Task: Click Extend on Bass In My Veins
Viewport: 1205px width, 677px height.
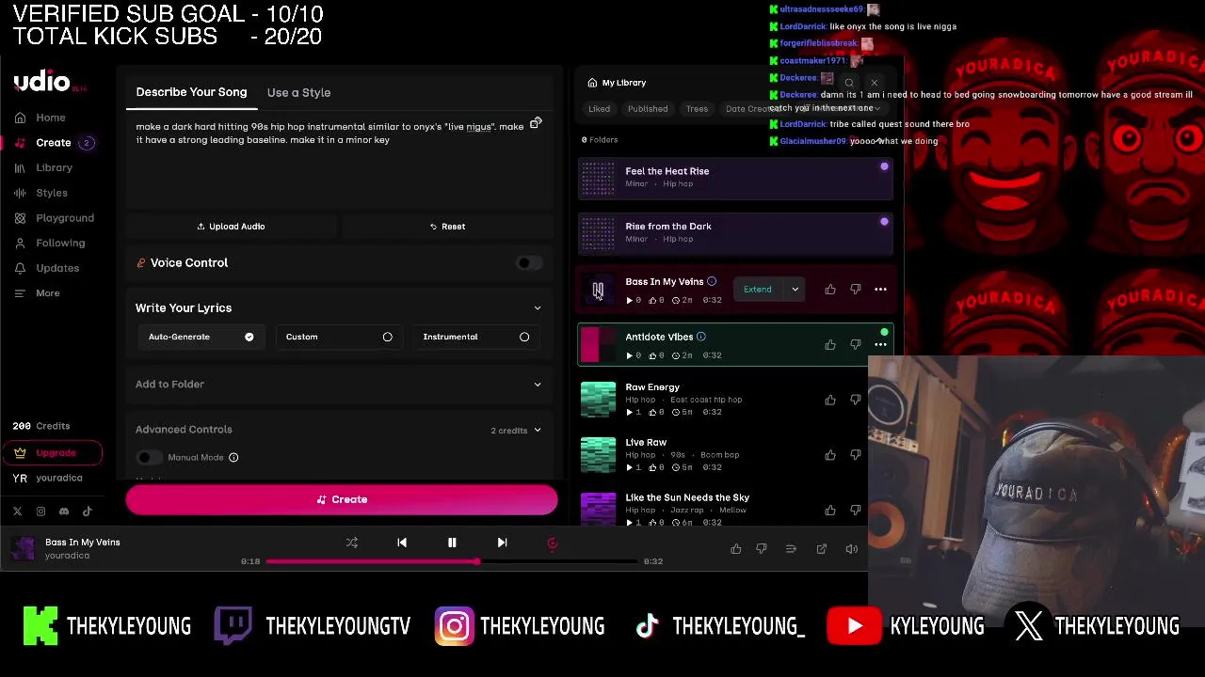Action: (757, 290)
